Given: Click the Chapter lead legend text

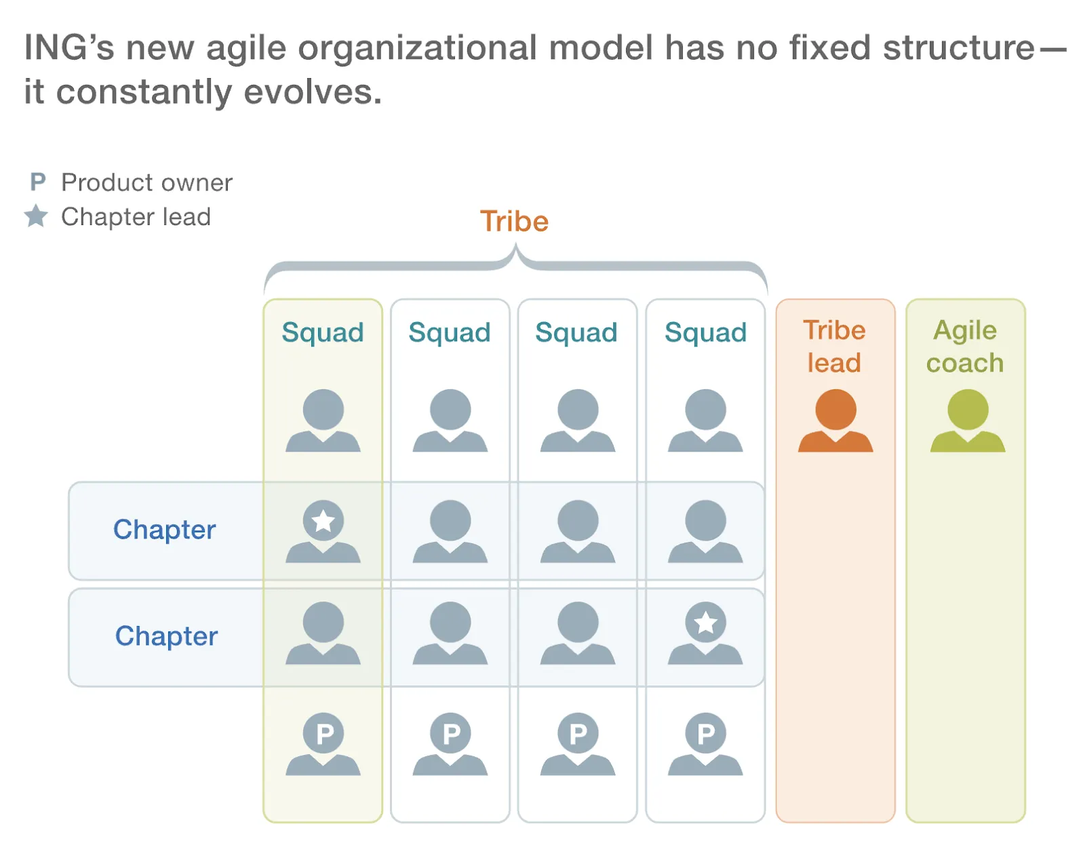Looking at the screenshot, I should tap(136, 217).
